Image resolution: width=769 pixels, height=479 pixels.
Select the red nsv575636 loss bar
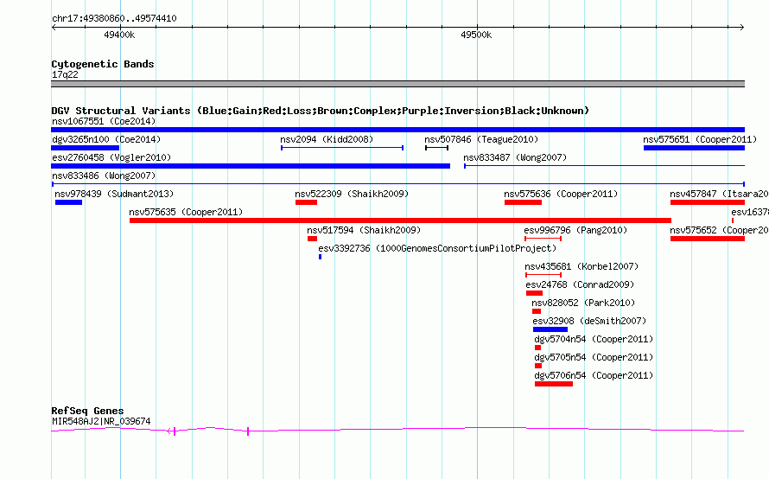pyautogui.click(x=523, y=202)
